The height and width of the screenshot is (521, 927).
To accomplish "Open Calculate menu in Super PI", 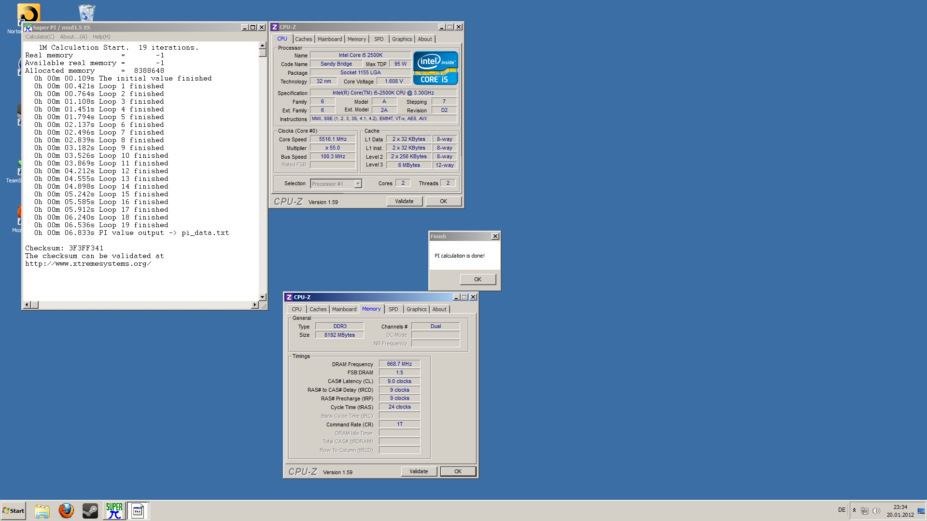I will pyautogui.click(x=40, y=37).
